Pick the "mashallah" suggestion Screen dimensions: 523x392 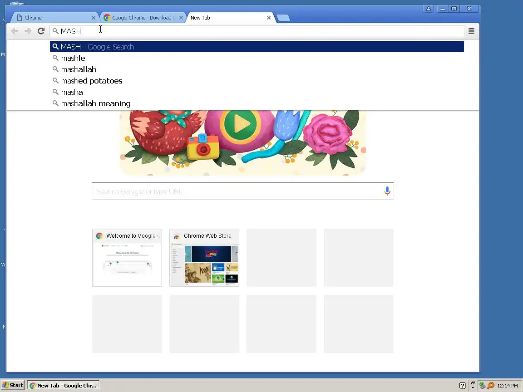tap(257, 69)
